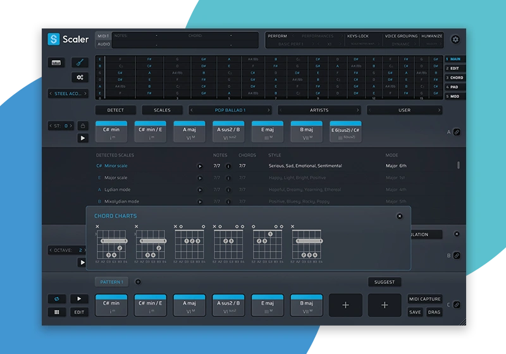This screenshot has width=506, height=354.
Task: Preview the E Major scale
Action: [200, 178]
